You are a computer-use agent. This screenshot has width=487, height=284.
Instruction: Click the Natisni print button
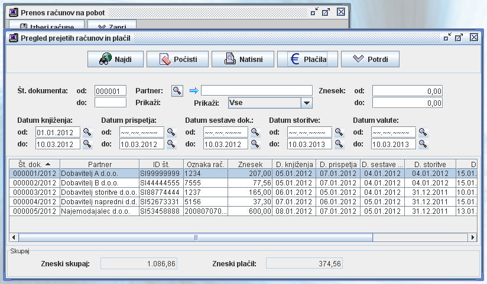coord(242,59)
